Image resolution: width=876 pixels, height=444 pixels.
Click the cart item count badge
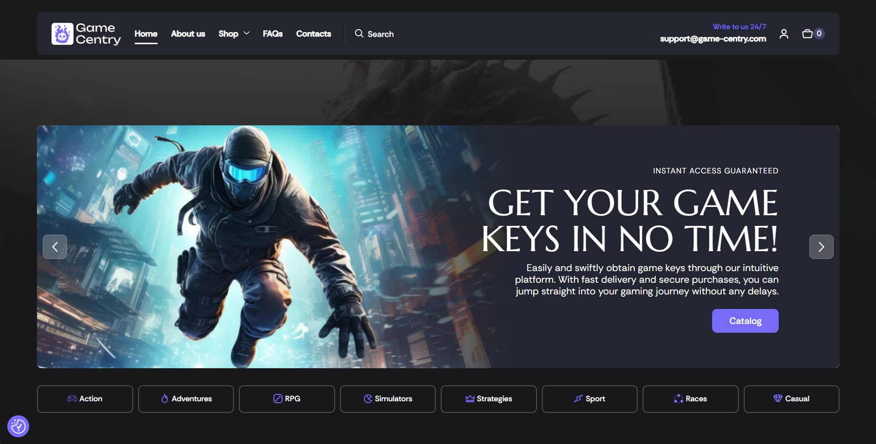(819, 34)
